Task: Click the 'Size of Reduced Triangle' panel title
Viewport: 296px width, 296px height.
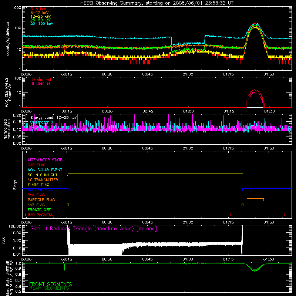Action: tap(94, 229)
